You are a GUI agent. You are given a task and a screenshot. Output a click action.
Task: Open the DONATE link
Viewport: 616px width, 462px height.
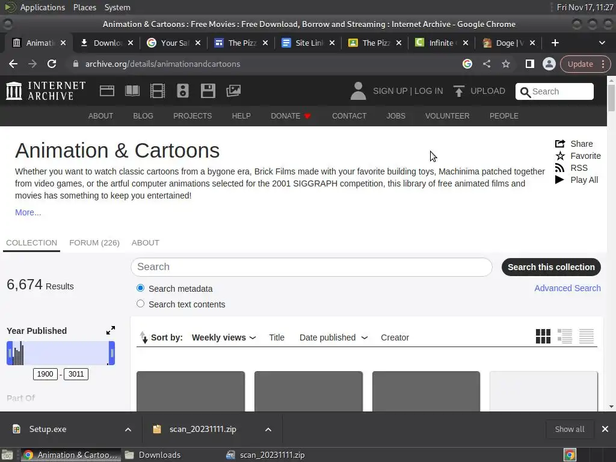pos(291,116)
